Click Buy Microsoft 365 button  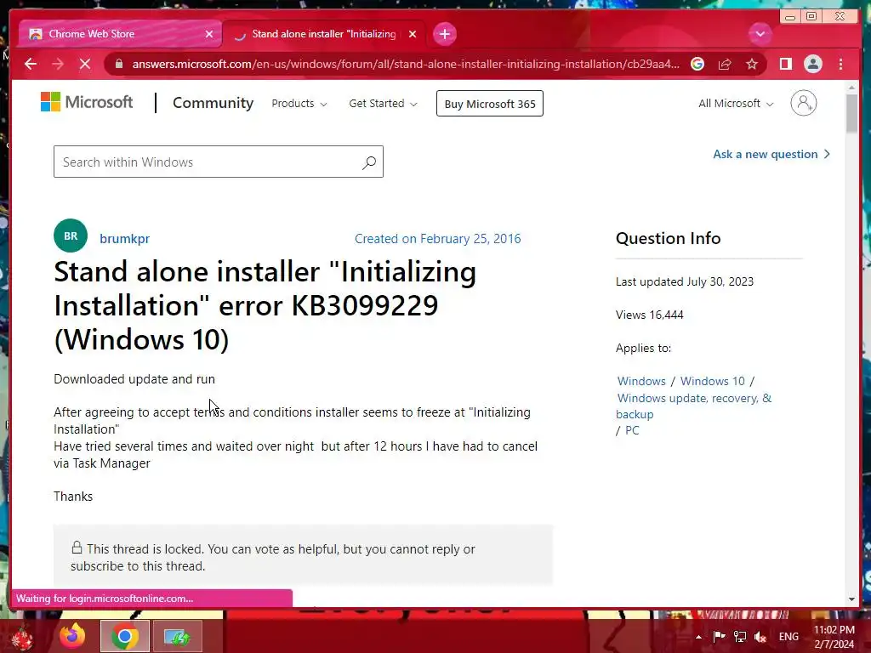pos(489,103)
